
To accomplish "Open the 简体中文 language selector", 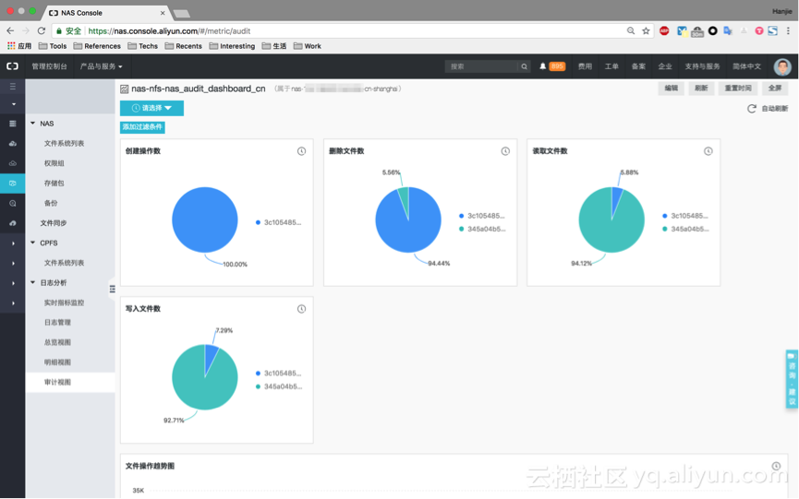I will pos(746,66).
